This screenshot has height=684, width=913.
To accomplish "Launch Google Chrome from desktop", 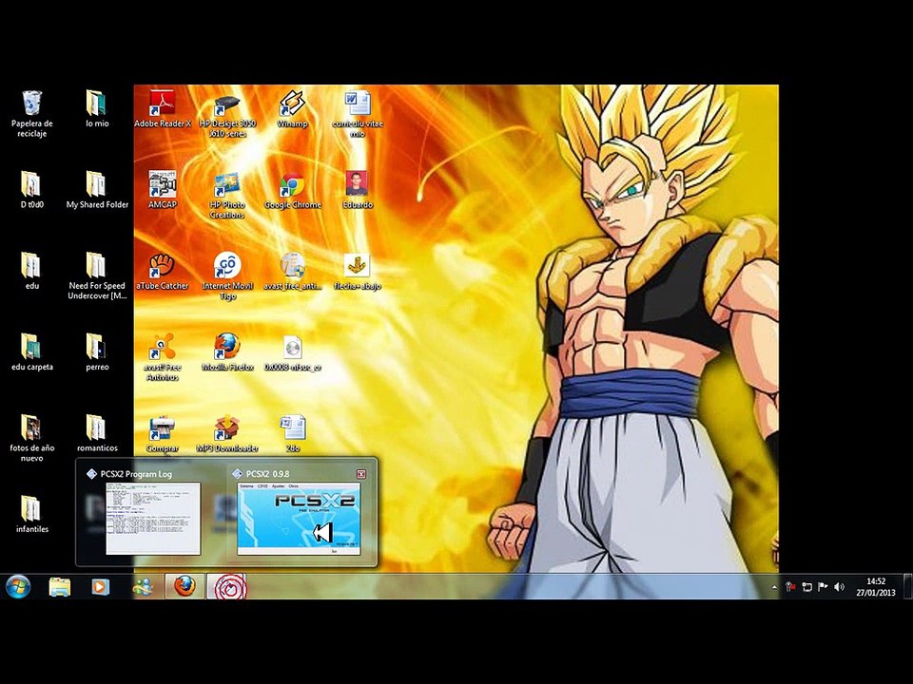I will [x=292, y=185].
